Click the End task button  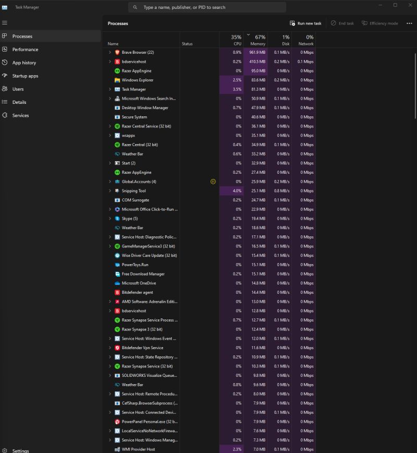click(342, 23)
